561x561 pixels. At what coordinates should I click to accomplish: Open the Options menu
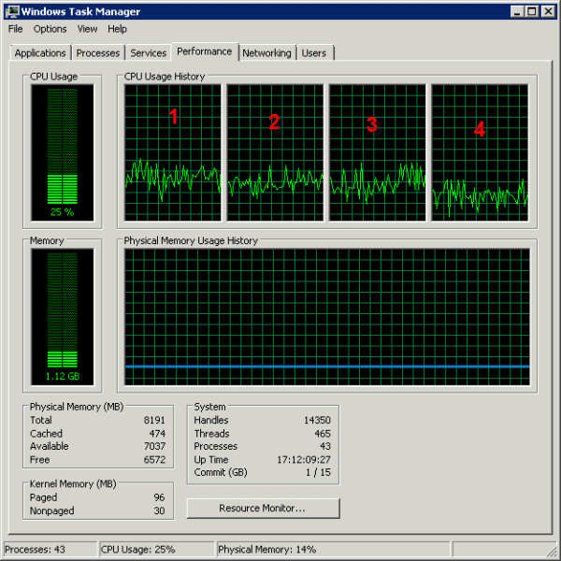[50, 29]
